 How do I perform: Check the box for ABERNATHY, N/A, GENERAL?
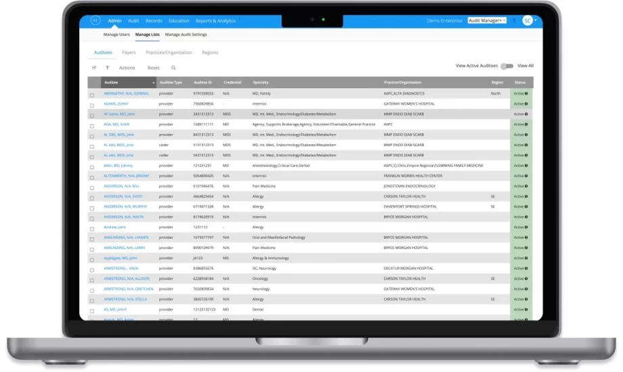(92, 95)
